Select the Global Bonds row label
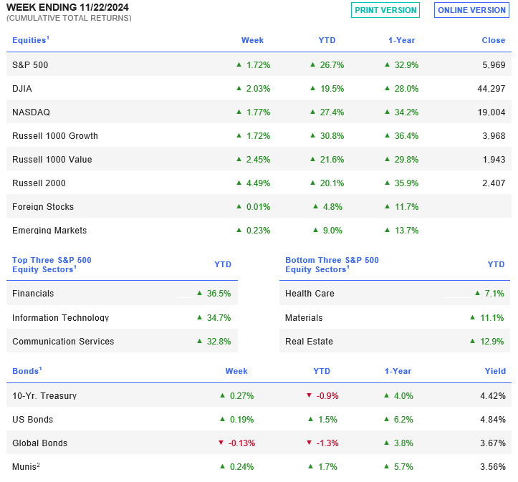 39,443
